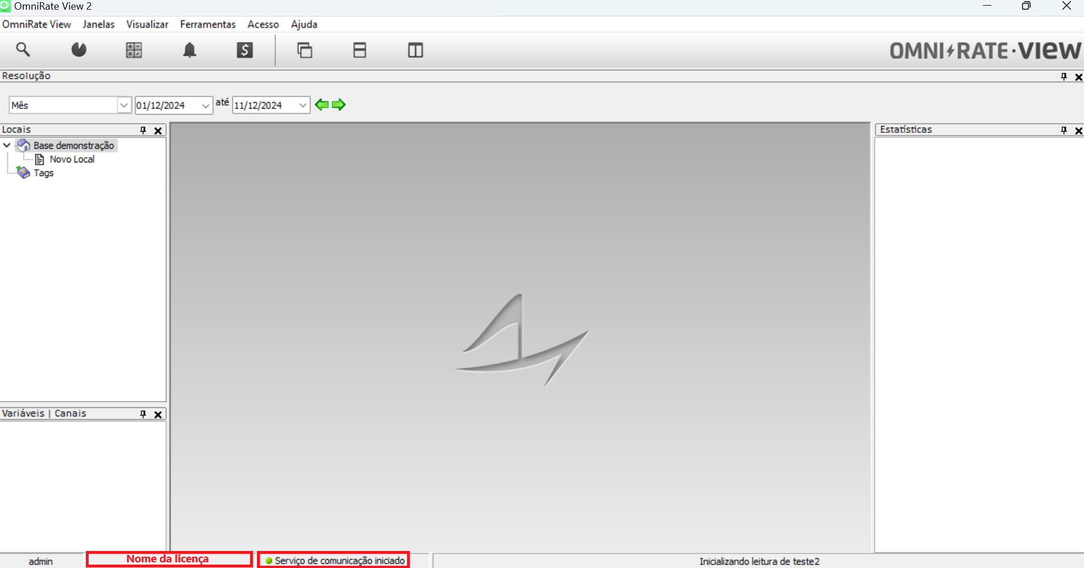Click the Novo Local document icon

(40, 160)
